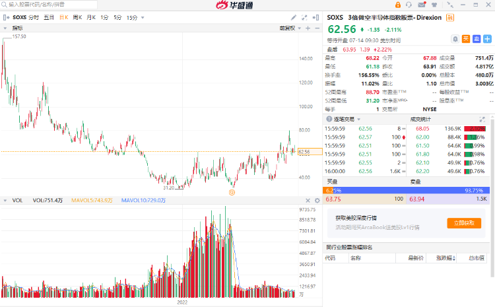This screenshot has height=307, width=495.
Task: Click the orange lock icon
Action: pyautogui.click(x=398, y=5)
